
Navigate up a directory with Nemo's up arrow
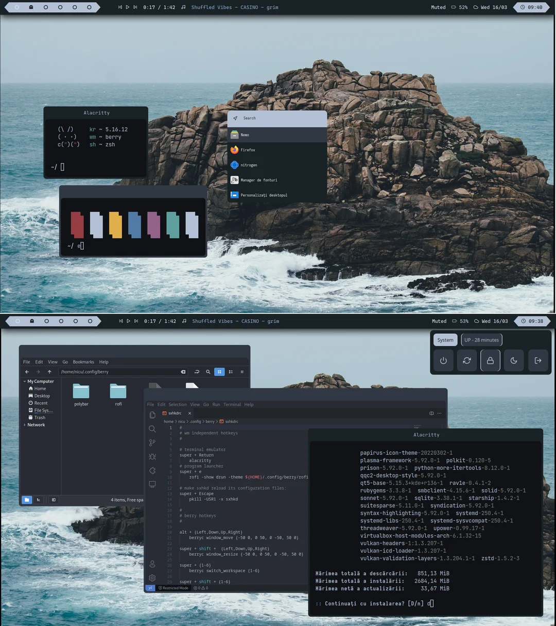pos(49,371)
